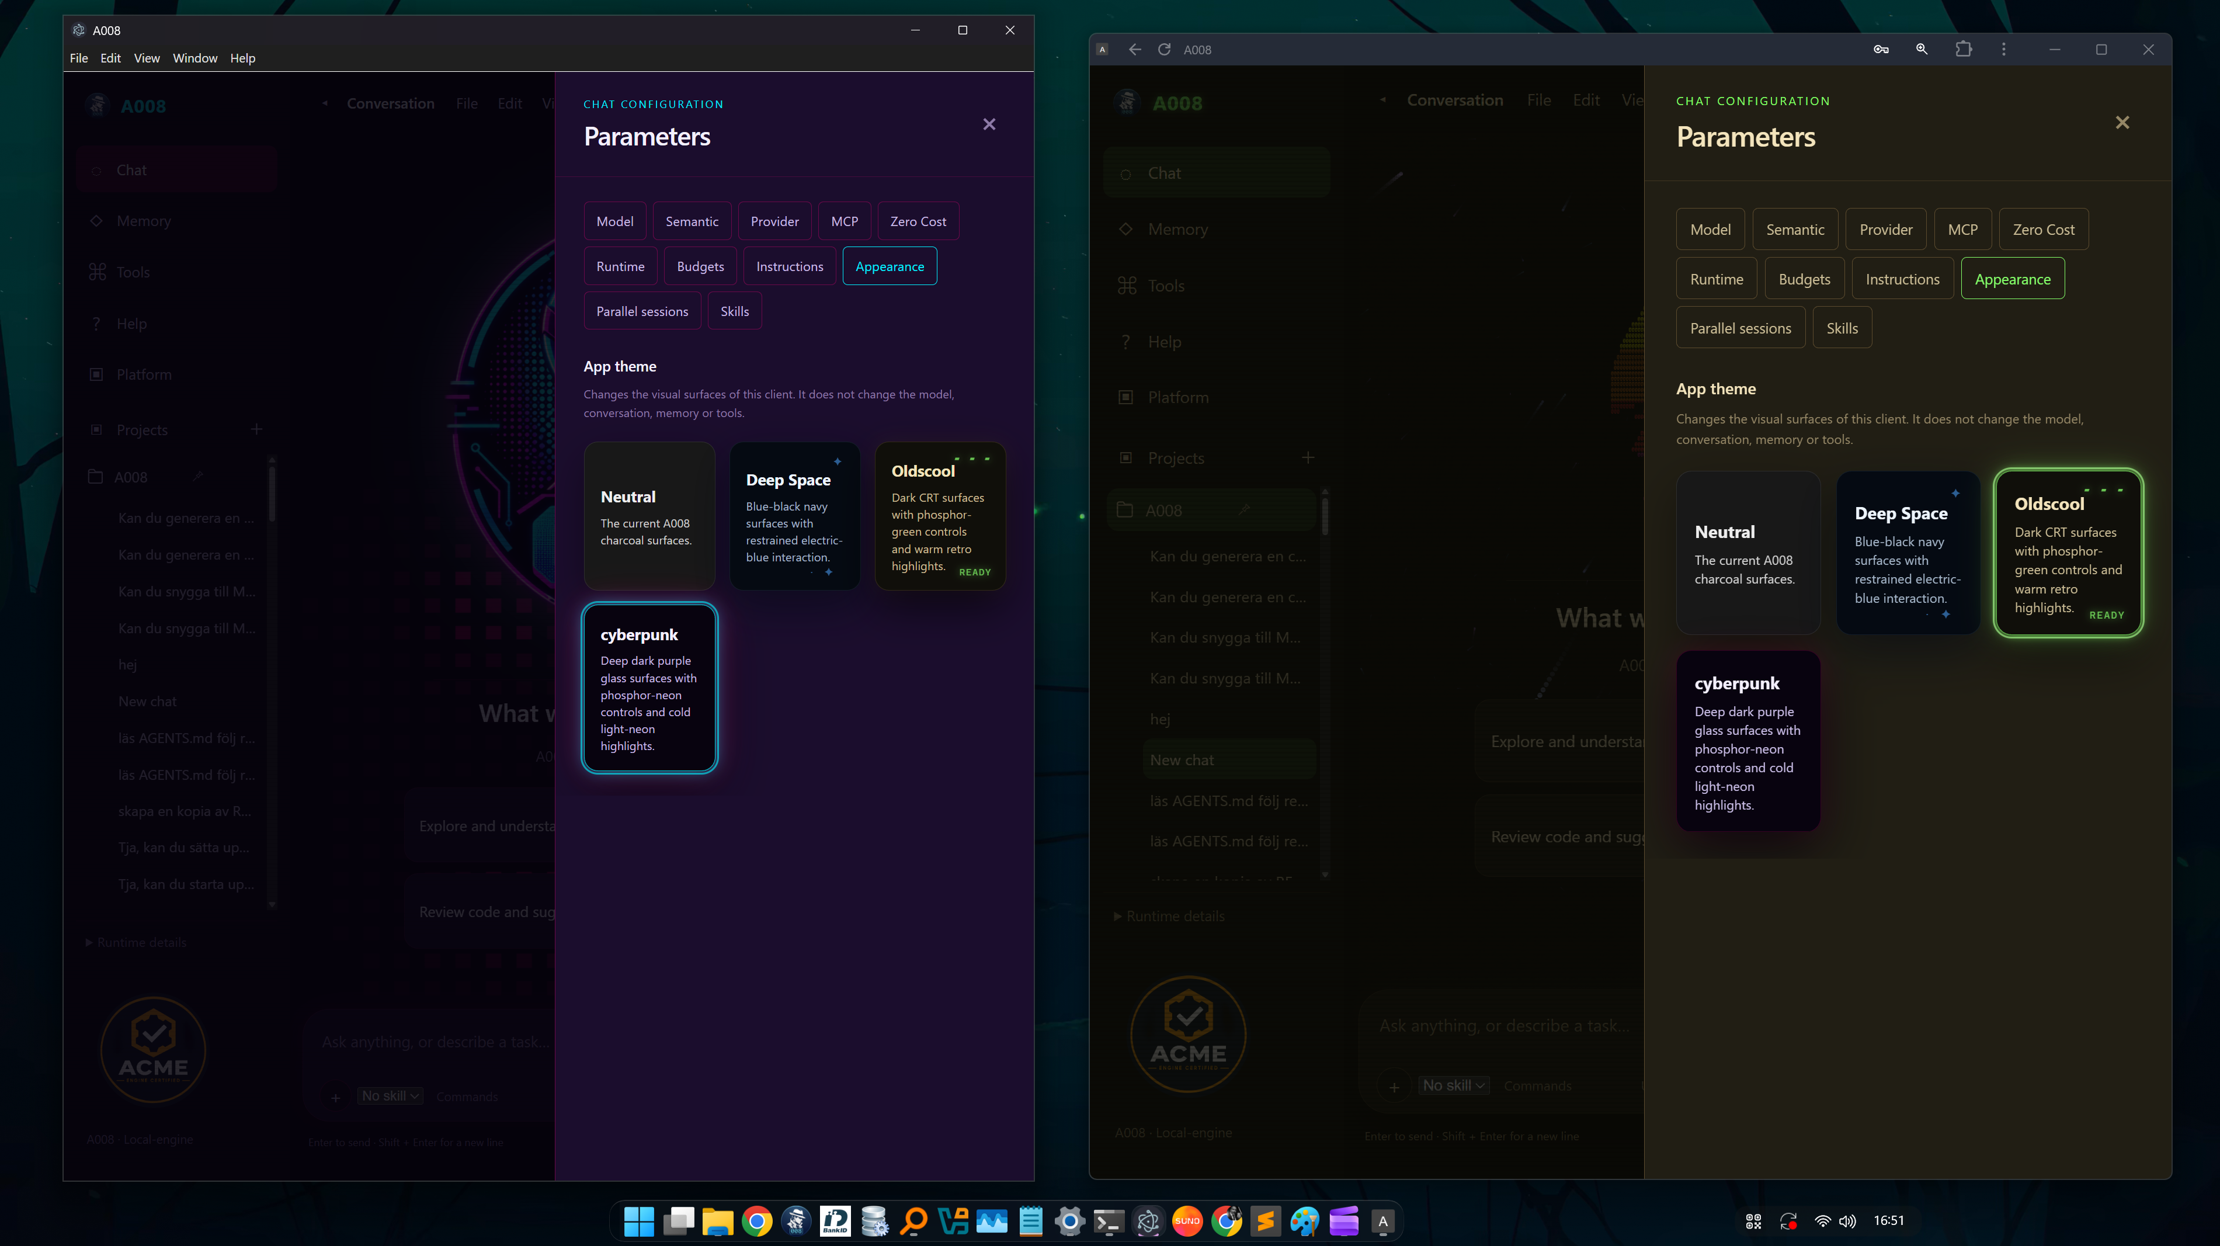Open the View menu in the menu bar
Viewport: 2220px width, 1246px height.
(x=147, y=58)
